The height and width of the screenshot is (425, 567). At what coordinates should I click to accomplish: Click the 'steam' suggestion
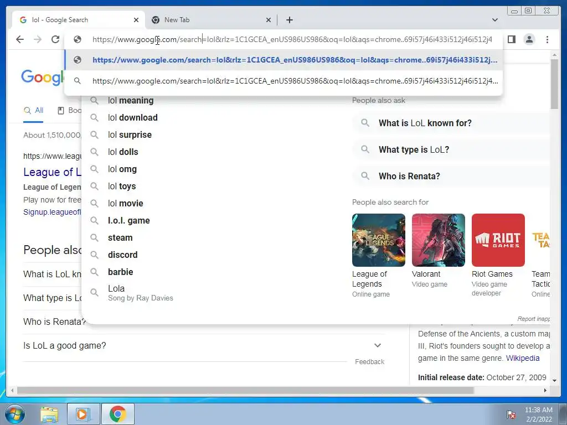coord(120,238)
